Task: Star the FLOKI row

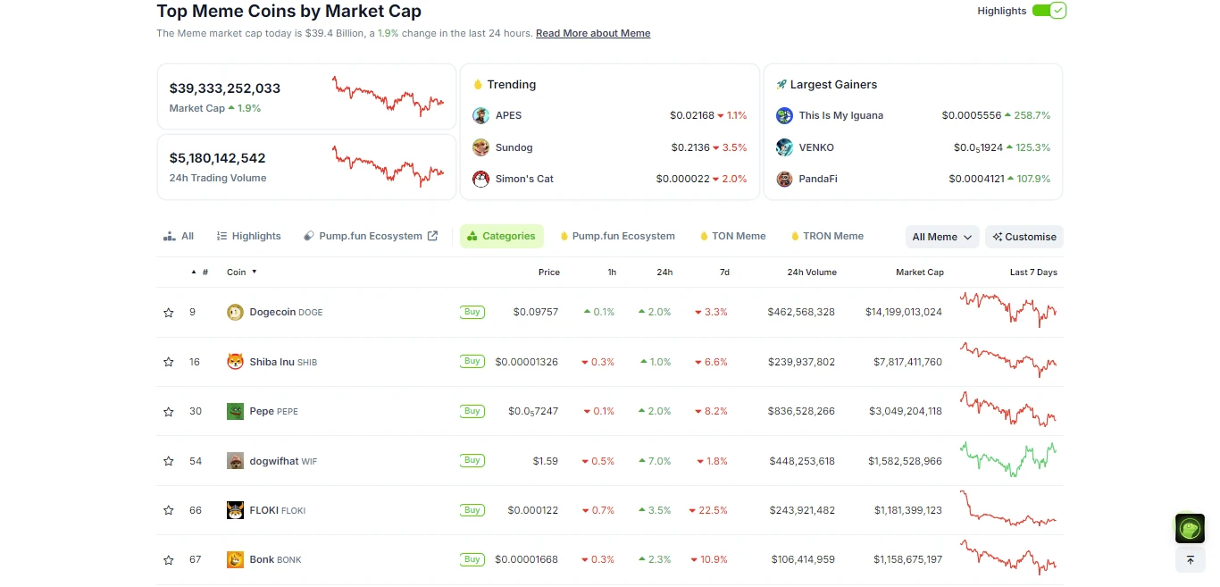Action: tap(169, 510)
